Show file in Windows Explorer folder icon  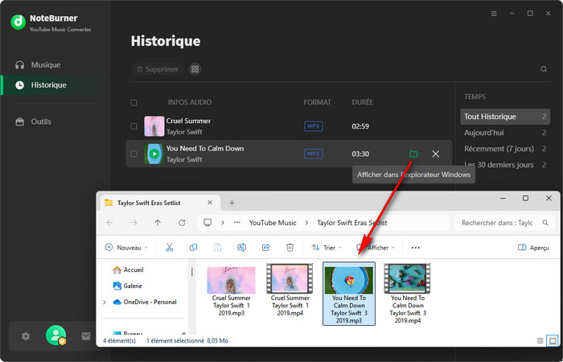(x=413, y=154)
